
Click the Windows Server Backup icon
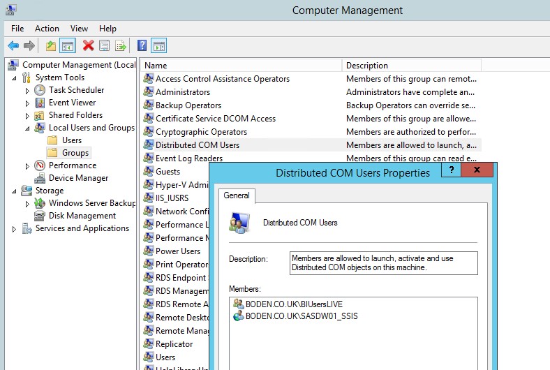click(40, 203)
